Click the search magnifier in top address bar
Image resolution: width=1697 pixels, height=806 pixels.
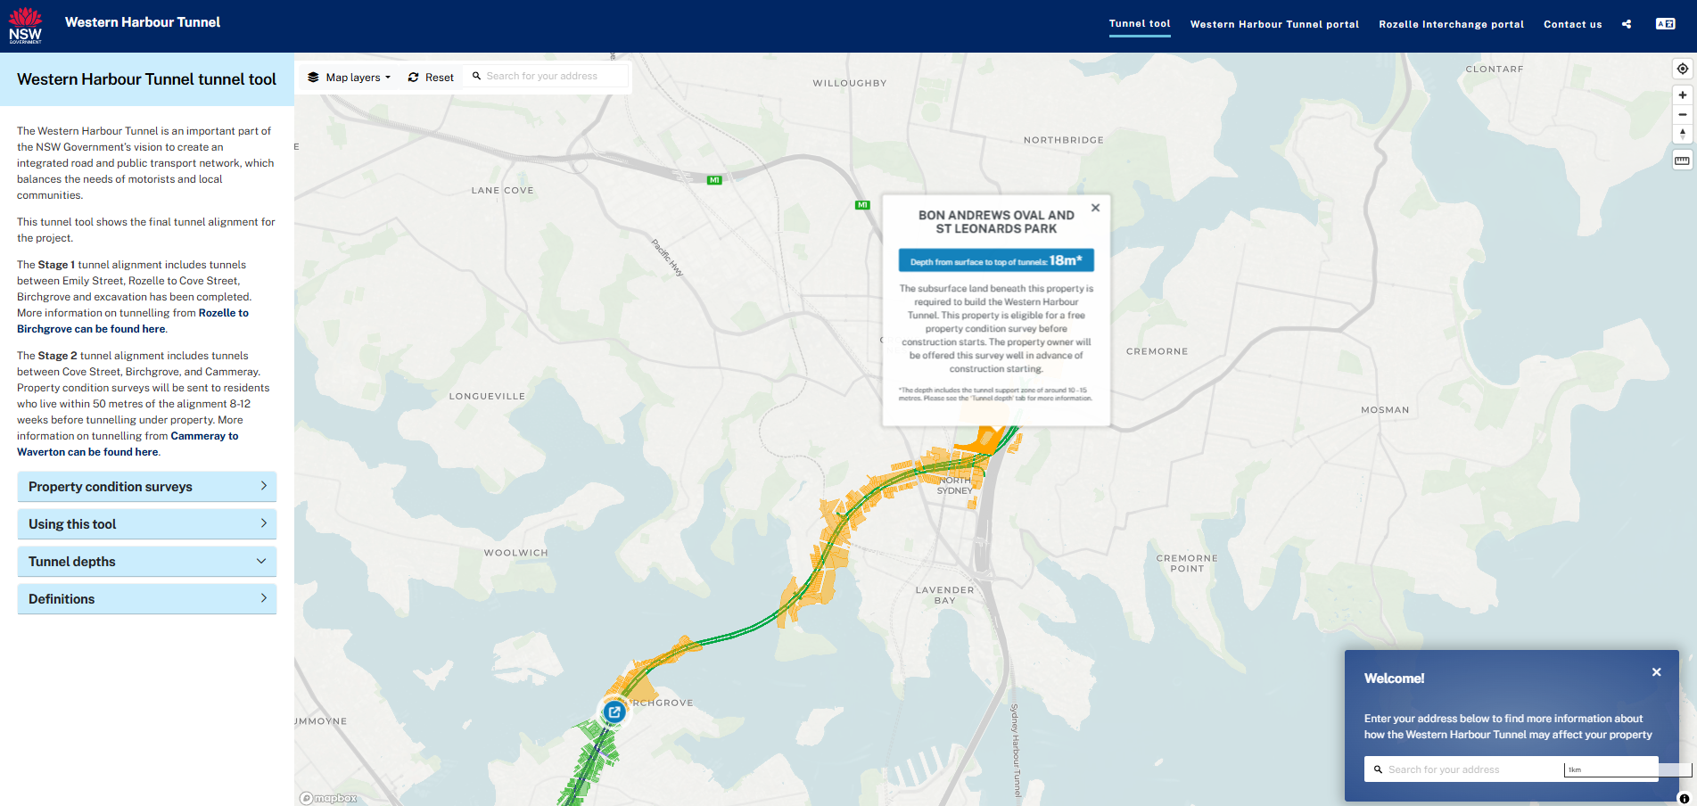(476, 76)
